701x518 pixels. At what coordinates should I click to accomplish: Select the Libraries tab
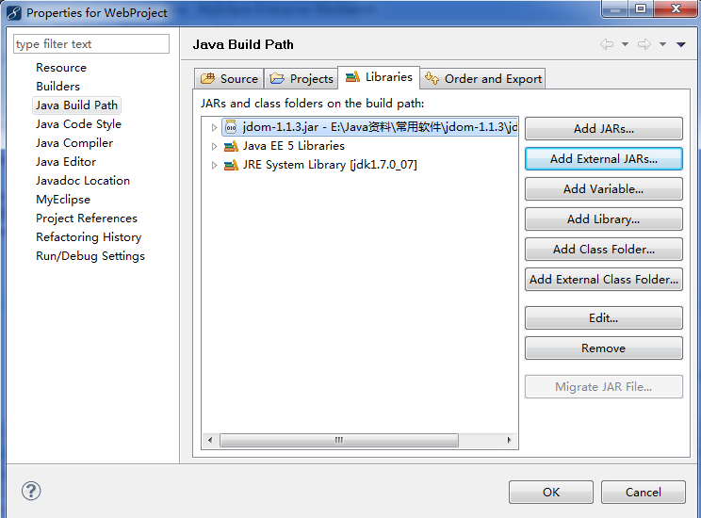(379, 77)
